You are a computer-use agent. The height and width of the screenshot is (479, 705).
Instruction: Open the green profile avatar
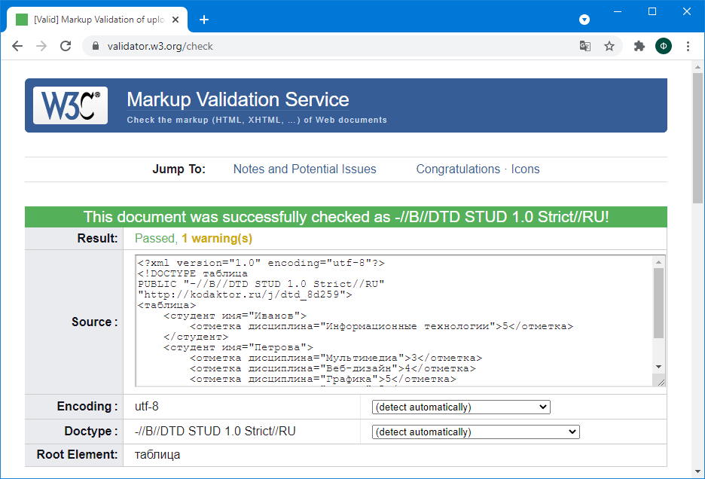pos(664,46)
